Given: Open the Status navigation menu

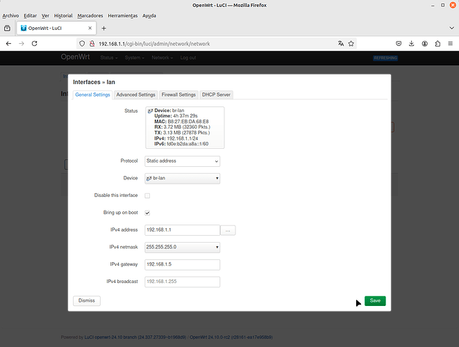Looking at the screenshot, I should [x=109, y=58].
